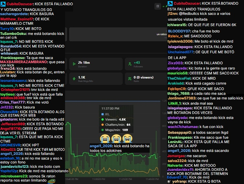Click username gatostorm in left chat
The image size is (244, 184).
(x=9, y=119)
